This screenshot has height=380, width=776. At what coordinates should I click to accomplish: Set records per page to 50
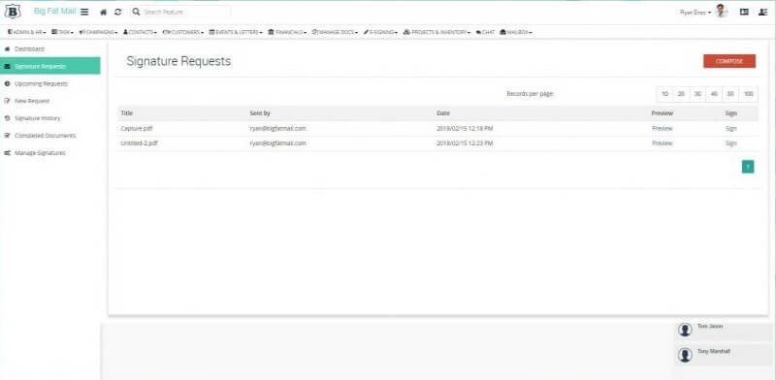tap(730, 94)
